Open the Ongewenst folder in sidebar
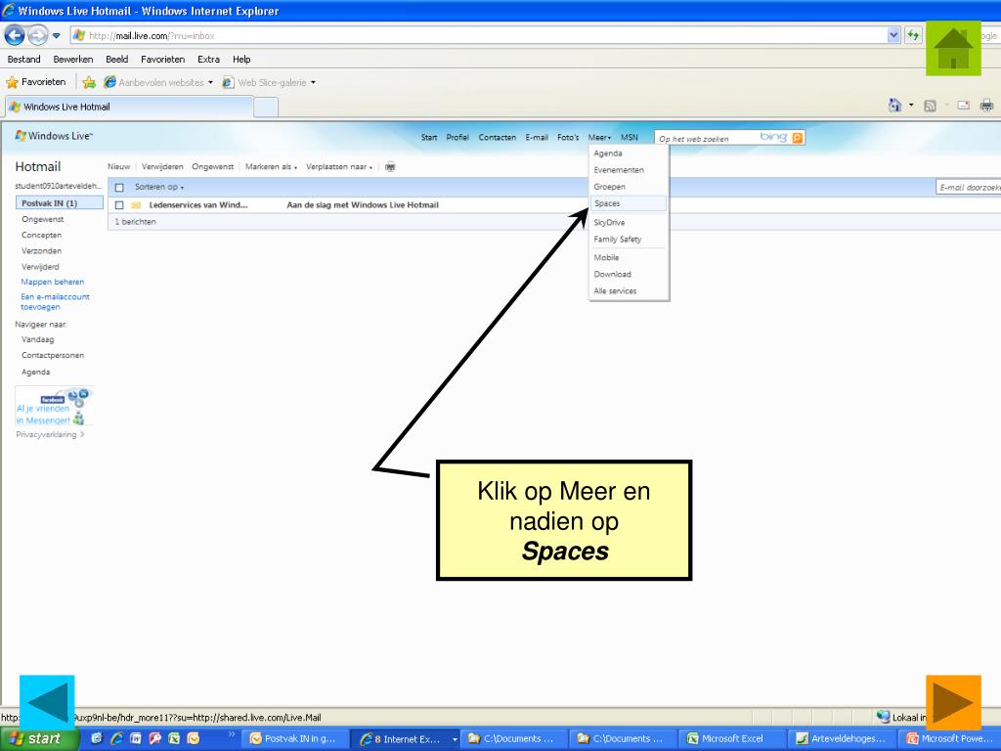Screen dimensions: 1001x751 (43, 219)
